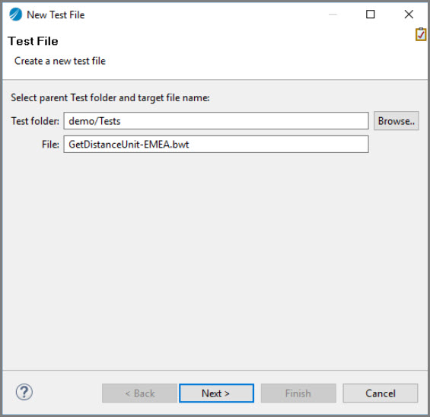Click the 'Test File' page heading
This screenshot has width=430, height=417.
coord(33,41)
